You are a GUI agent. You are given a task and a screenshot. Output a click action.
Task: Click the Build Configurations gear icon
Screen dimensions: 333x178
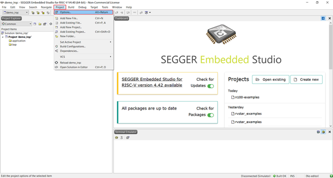(57, 46)
